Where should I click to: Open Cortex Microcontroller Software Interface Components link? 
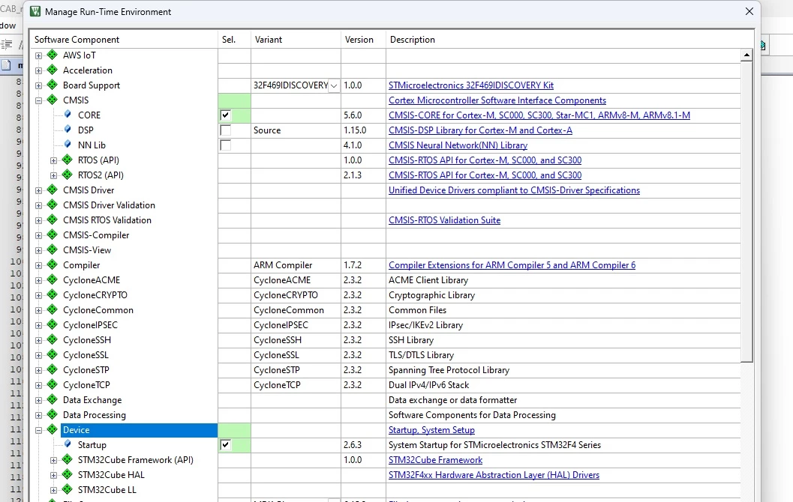tap(497, 100)
